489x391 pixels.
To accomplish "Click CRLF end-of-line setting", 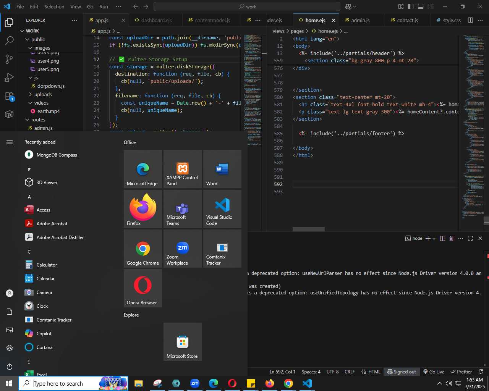I will [x=350, y=372].
